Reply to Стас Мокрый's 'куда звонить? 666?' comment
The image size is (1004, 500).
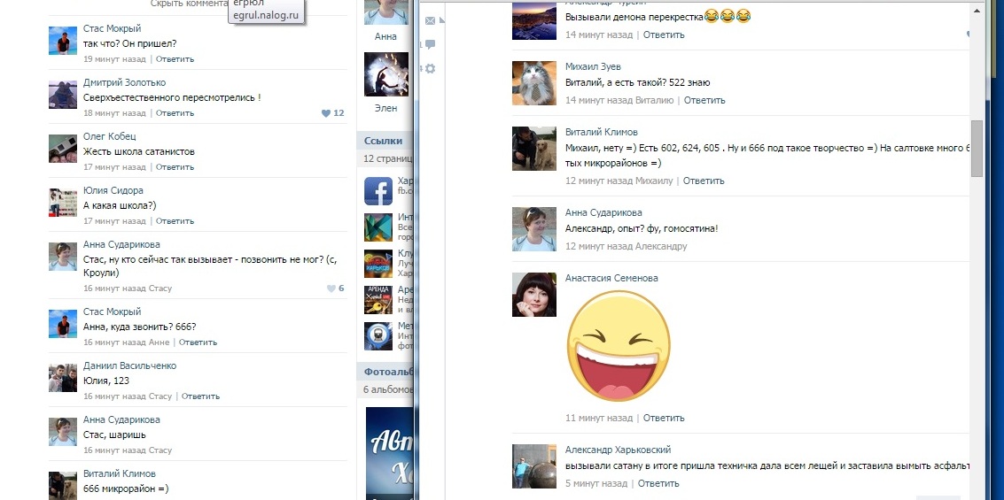click(x=198, y=342)
